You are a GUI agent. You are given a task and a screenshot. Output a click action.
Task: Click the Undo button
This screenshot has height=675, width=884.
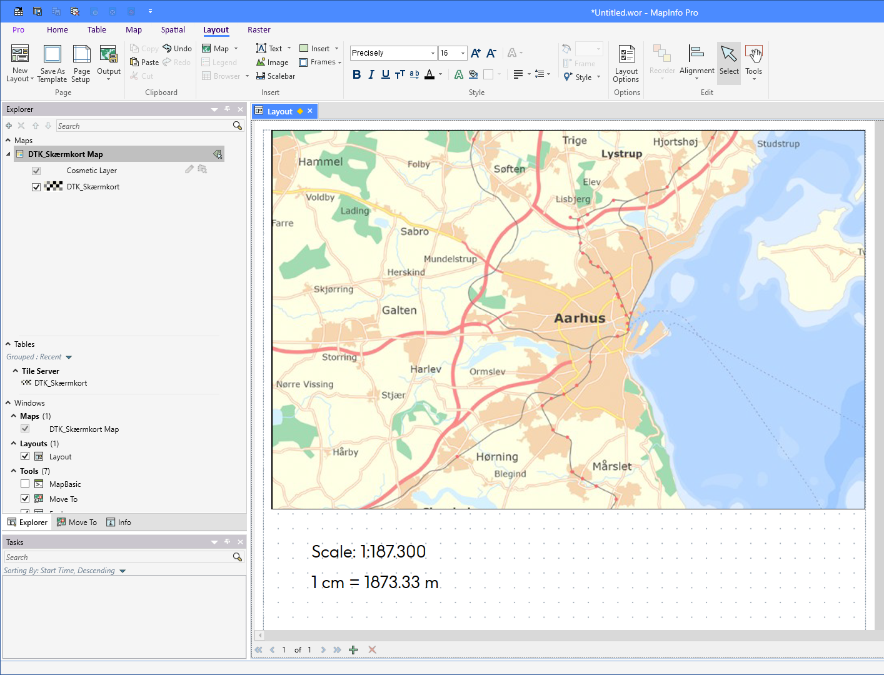click(x=177, y=47)
